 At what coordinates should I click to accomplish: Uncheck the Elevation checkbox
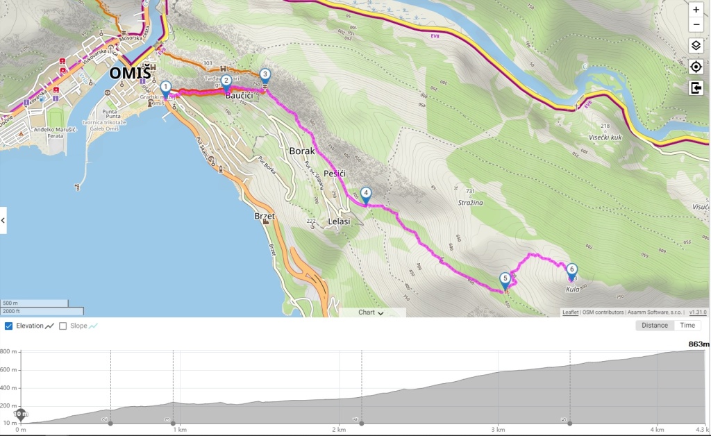8,326
